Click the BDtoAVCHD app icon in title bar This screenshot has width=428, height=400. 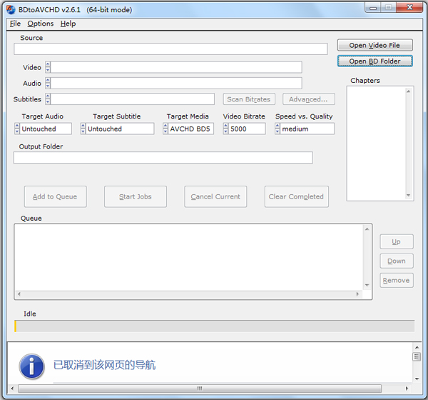coord(11,10)
